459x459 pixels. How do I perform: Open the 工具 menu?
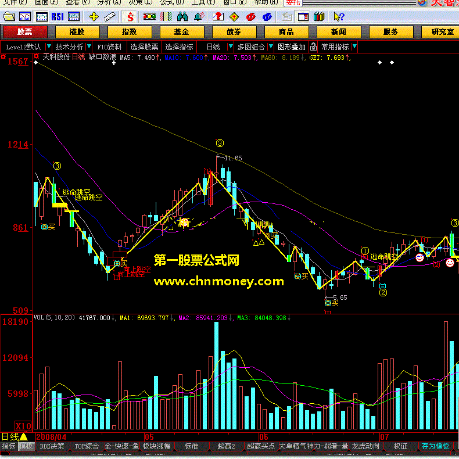(x=203, y=2)
